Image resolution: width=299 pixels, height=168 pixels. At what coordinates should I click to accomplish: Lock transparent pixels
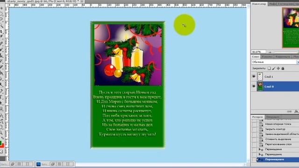pyautogui.click(x=269, y=69)
